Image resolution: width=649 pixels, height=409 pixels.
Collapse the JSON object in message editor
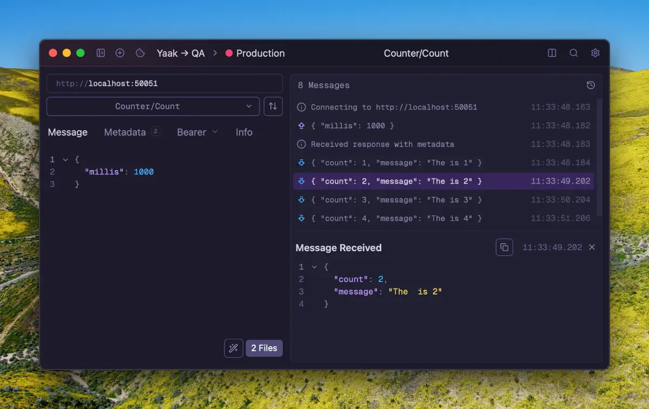(65, 160)
